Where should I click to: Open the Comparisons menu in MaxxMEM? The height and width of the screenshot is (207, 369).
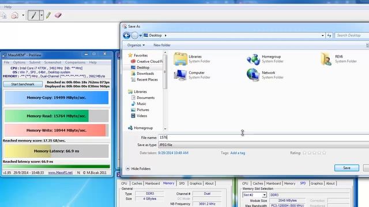click(76, 63)
